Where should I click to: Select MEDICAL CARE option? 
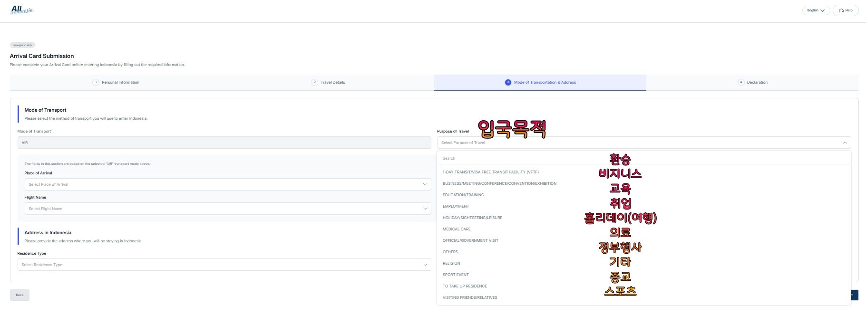click(x=644, y=229)
